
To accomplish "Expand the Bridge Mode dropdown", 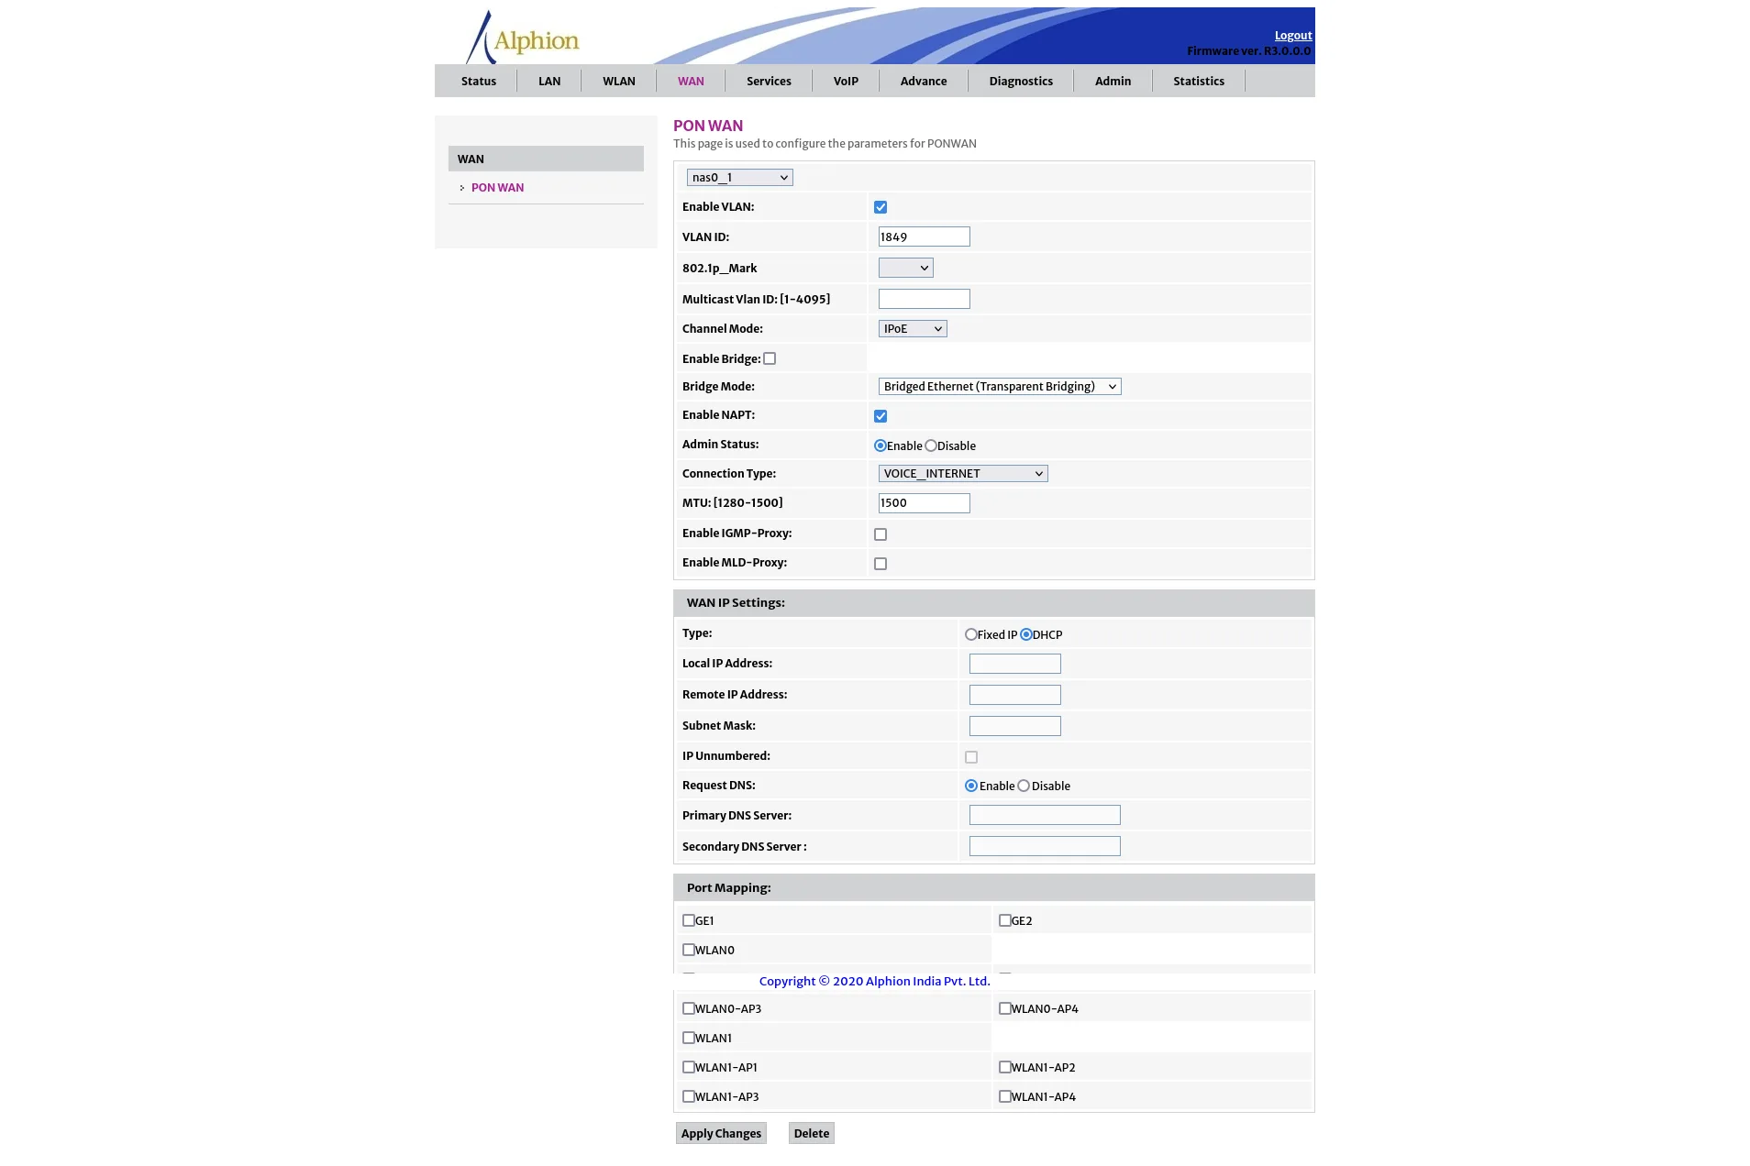I will [1000, 387].
